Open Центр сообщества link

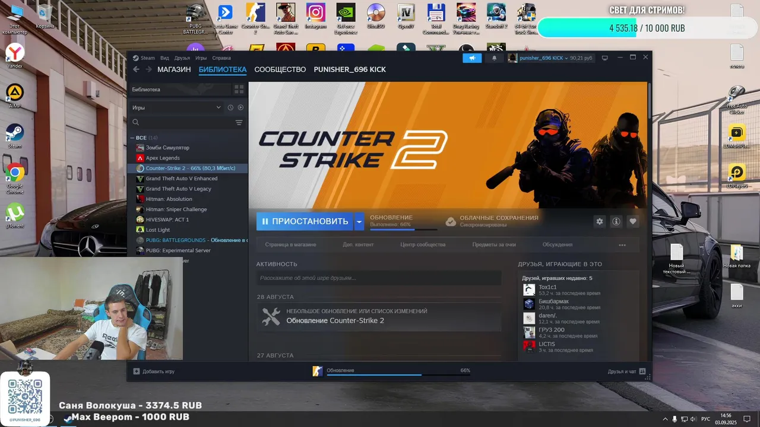[423, 244]
